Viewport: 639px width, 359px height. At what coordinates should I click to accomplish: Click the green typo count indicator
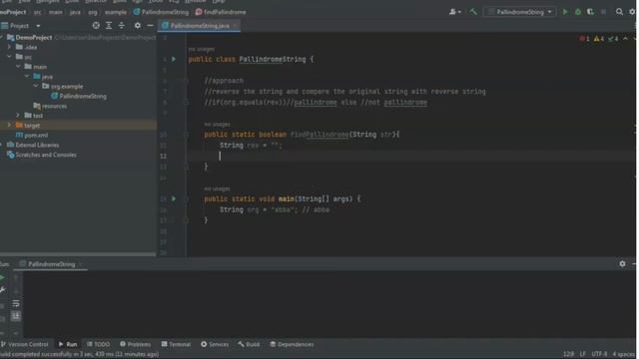[x=613, y=39]
